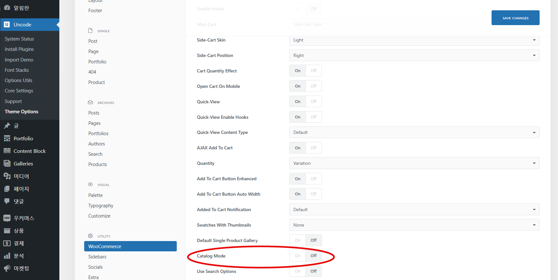
Task: Turn off Quick-View Enable Hooks
Action: pos(314,117)
